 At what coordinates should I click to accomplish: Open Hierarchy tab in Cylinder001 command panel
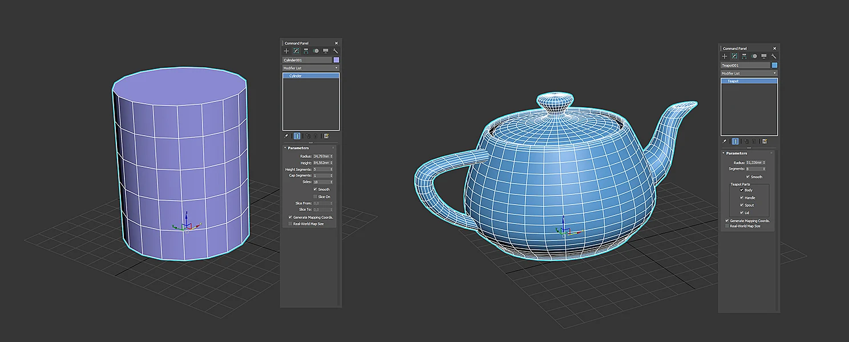point(306,51)
